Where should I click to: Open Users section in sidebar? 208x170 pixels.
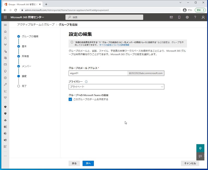(x=5, y=38)
